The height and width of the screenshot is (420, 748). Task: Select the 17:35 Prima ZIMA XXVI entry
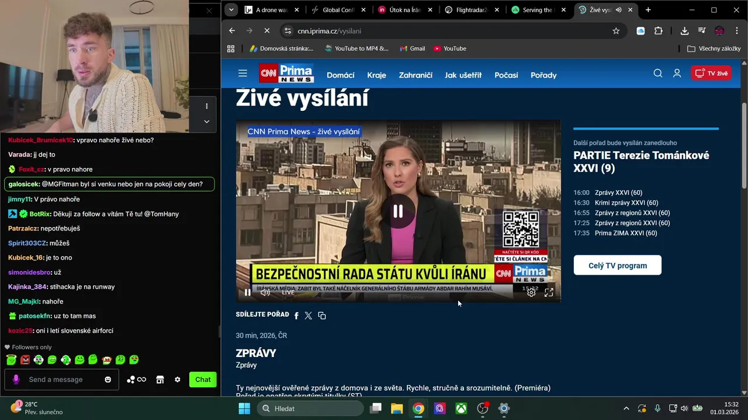click(615, 233)
